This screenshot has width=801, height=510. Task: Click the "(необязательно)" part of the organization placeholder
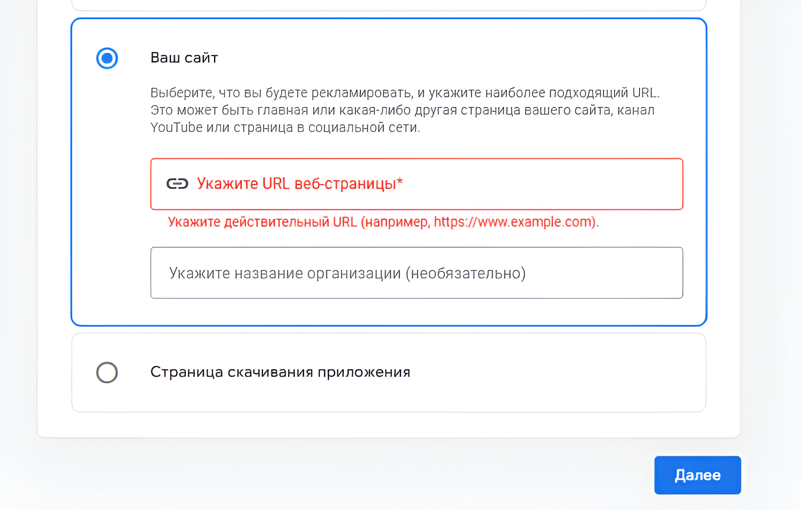[466, 273]
